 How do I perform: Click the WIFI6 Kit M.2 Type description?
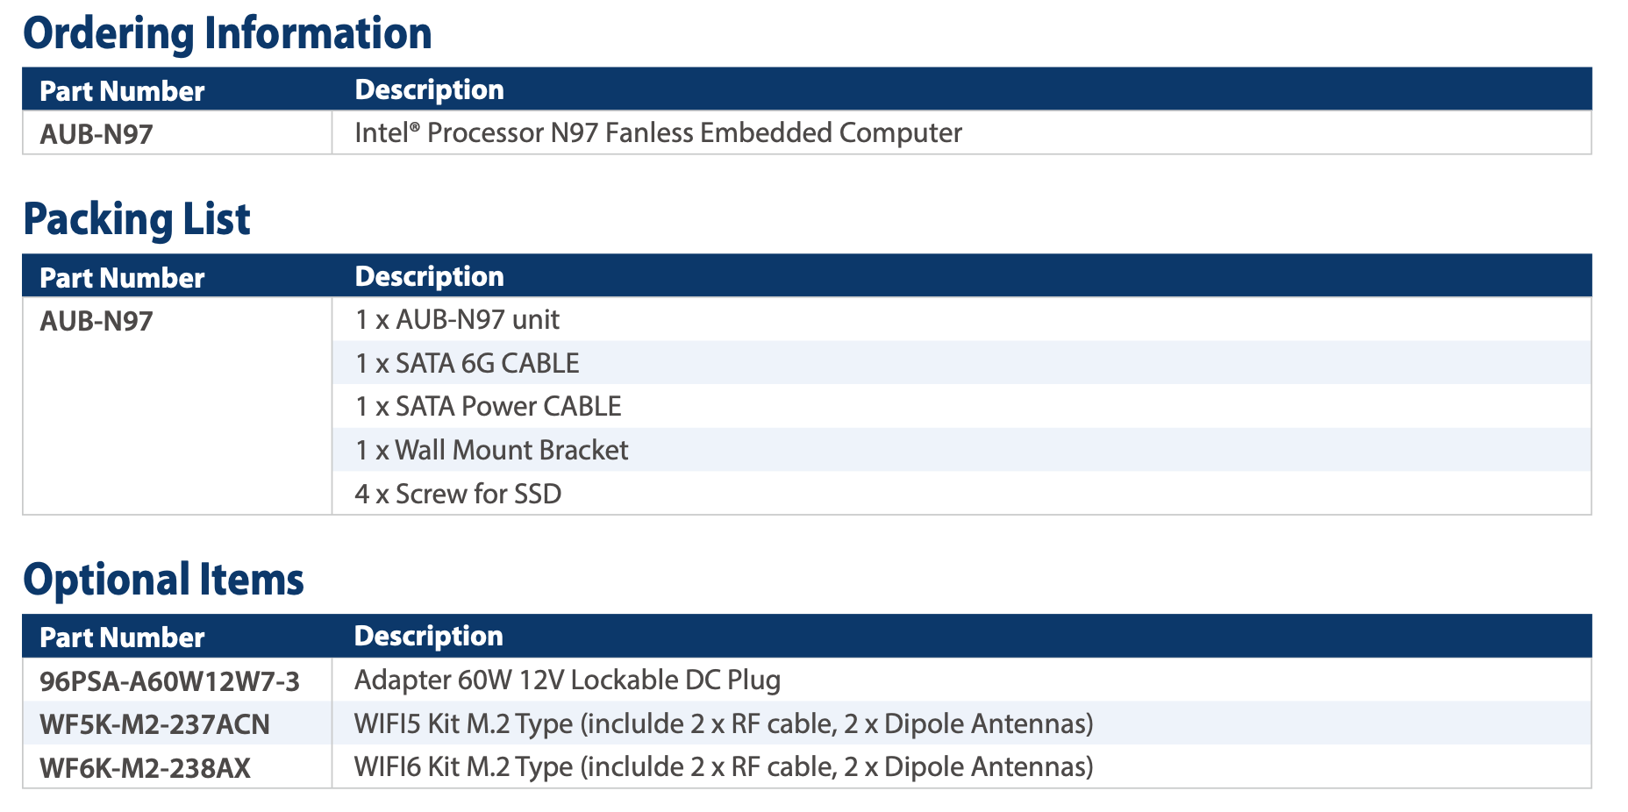click(x=723, y=767)
